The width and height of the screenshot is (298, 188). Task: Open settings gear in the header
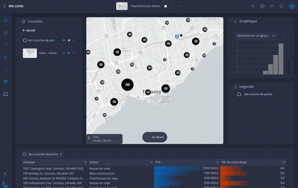(262, 6)
